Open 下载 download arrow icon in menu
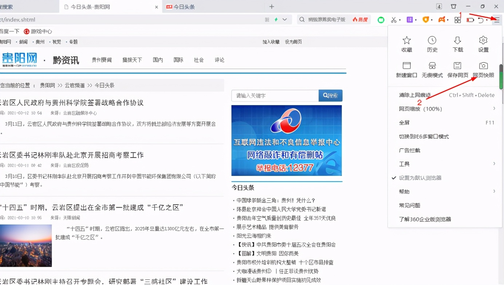 click(x=458, y=40)
